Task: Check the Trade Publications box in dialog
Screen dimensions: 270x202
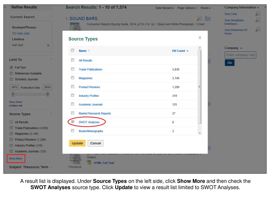Action: pos(73,69)
